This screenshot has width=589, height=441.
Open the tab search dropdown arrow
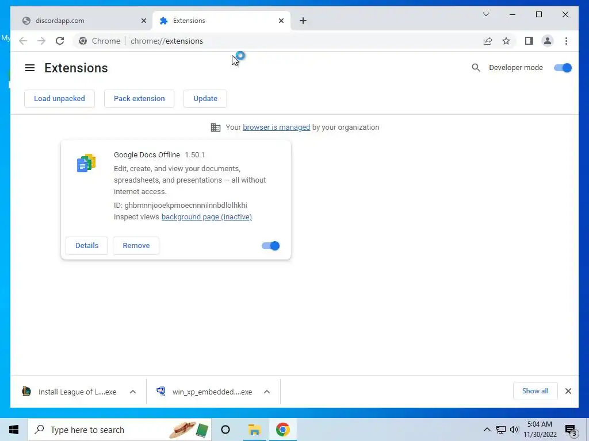click(x=485, y=14)
